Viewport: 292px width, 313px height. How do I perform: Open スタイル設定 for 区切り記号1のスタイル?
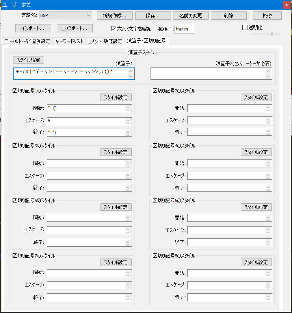coord(116,97)
